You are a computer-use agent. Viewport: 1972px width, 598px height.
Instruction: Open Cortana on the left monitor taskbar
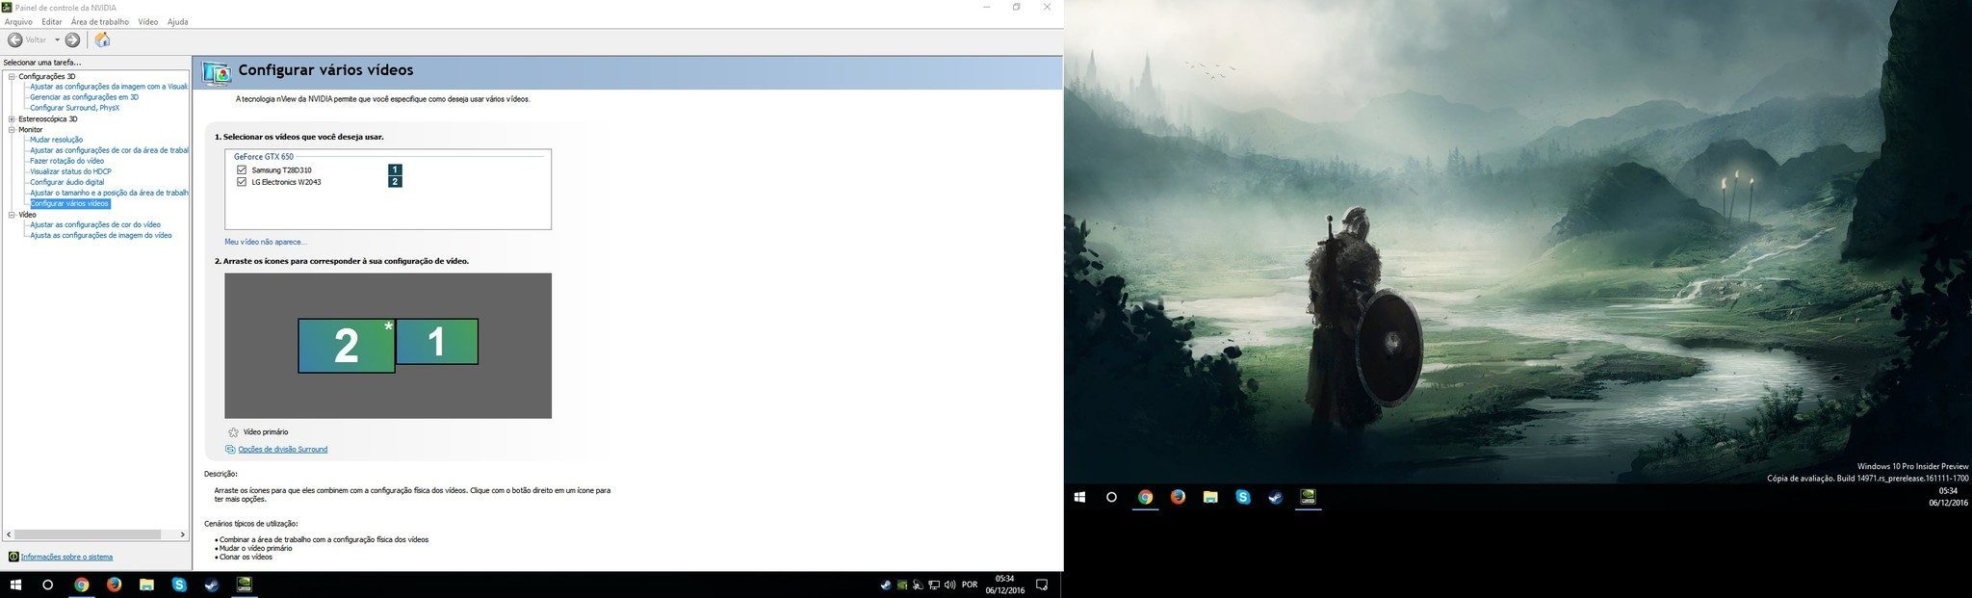coord(48,585)
